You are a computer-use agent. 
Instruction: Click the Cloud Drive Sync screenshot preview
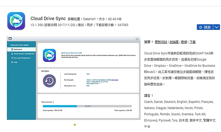pyautogui.click(x=74, y=78)
